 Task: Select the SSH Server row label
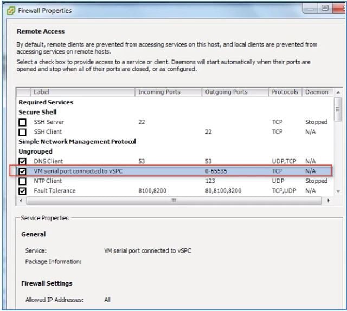(49, 122)
